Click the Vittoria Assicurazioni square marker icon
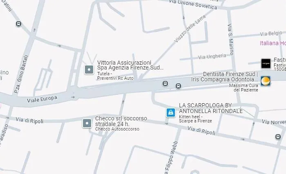Viewport: 286px width, 174px height. pyautogui.click(x=89, y=70)
